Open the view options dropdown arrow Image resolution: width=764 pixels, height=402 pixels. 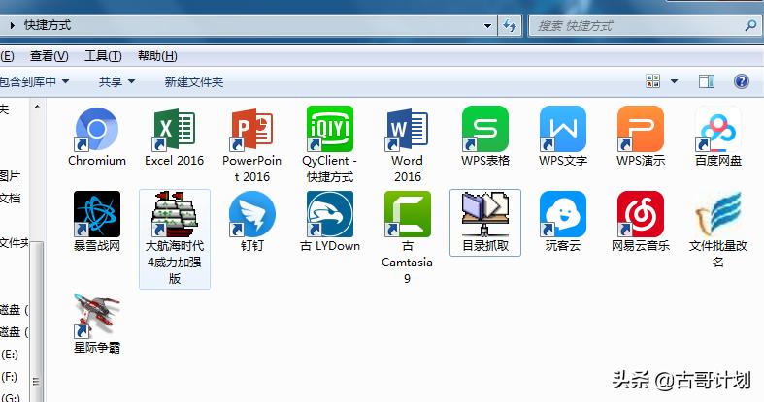[x=675, y=81]
